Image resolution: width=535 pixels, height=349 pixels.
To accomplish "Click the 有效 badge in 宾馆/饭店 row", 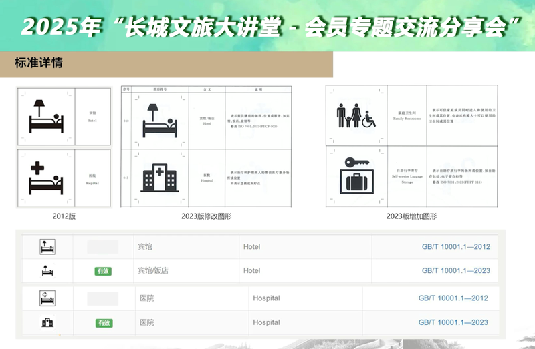I will click(x=103, y=271).
